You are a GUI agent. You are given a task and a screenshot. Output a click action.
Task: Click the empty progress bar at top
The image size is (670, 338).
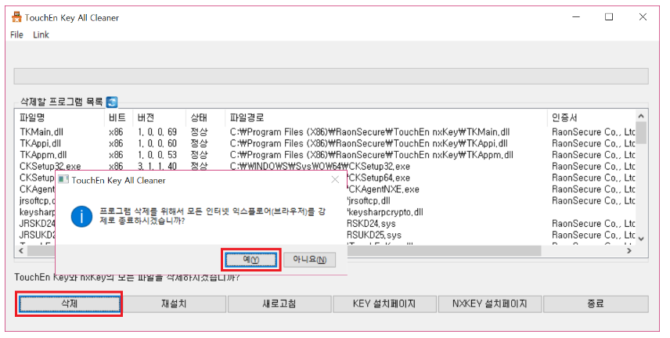[331, 76]
